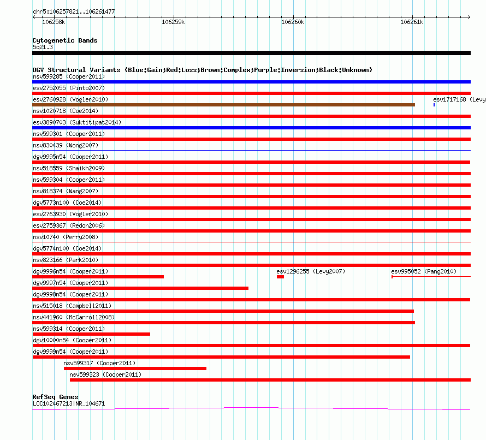This screenshot has height=440, width=486.
Task: Click the nsv599317 (Cooper2011) label
Action: point(99,363)
